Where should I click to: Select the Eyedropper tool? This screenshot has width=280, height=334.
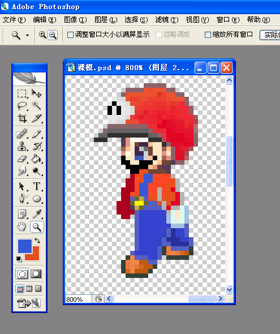[37, 214]
